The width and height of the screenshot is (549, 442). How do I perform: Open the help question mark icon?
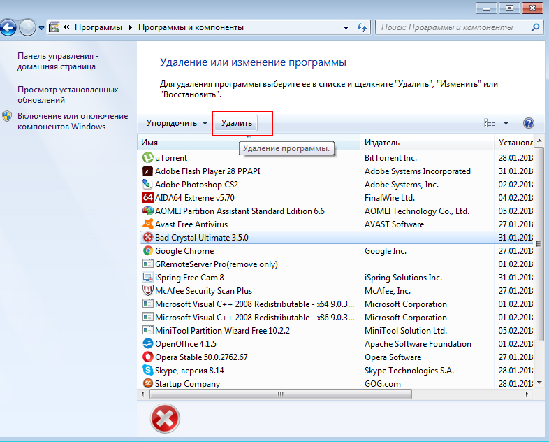(528, 123)
